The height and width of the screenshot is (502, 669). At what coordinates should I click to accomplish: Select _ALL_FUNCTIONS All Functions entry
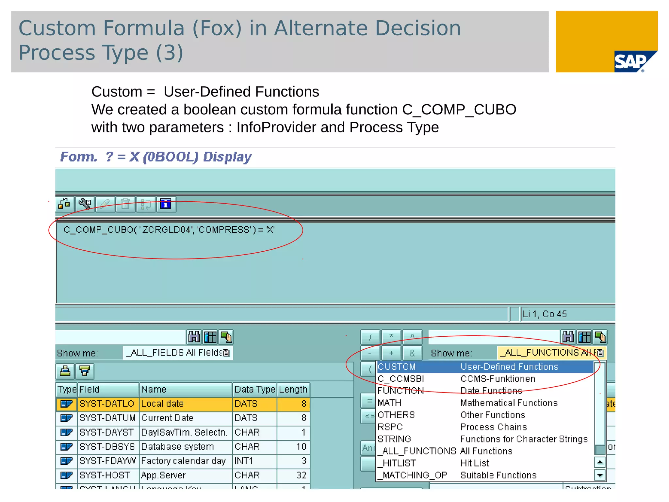485,451
